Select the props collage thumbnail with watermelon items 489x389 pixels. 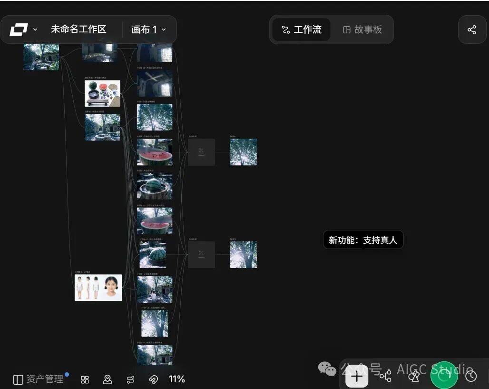point(103,93)
